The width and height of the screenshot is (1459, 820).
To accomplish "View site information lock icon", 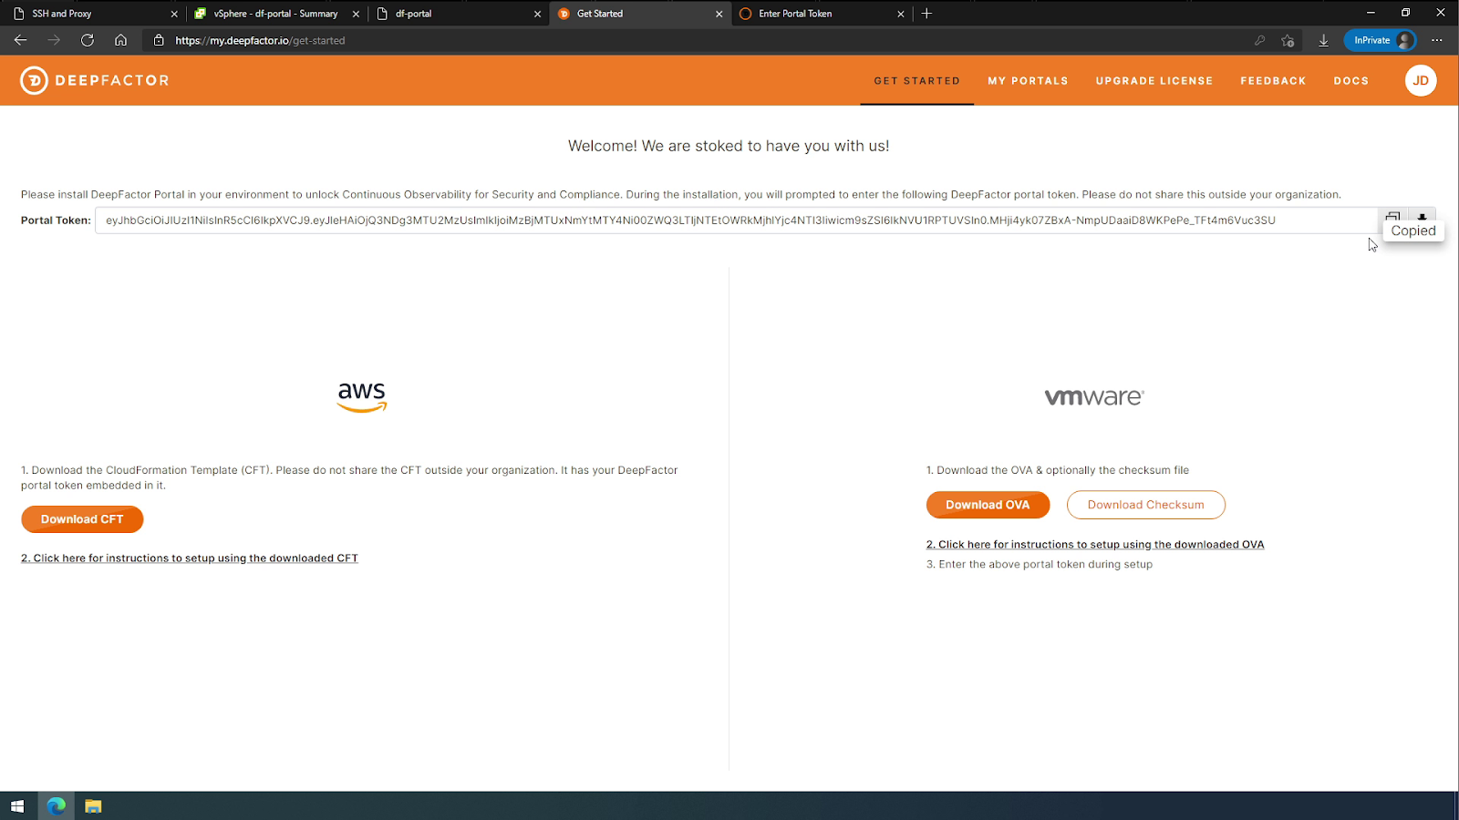I will tap(159, 40).
